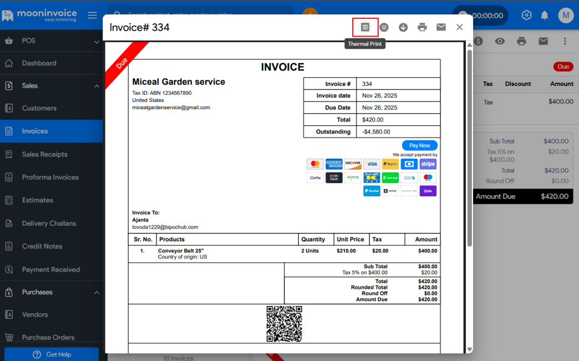579x361 pixels.
Task: Download the invoice PDF
Action: (403, 27)
